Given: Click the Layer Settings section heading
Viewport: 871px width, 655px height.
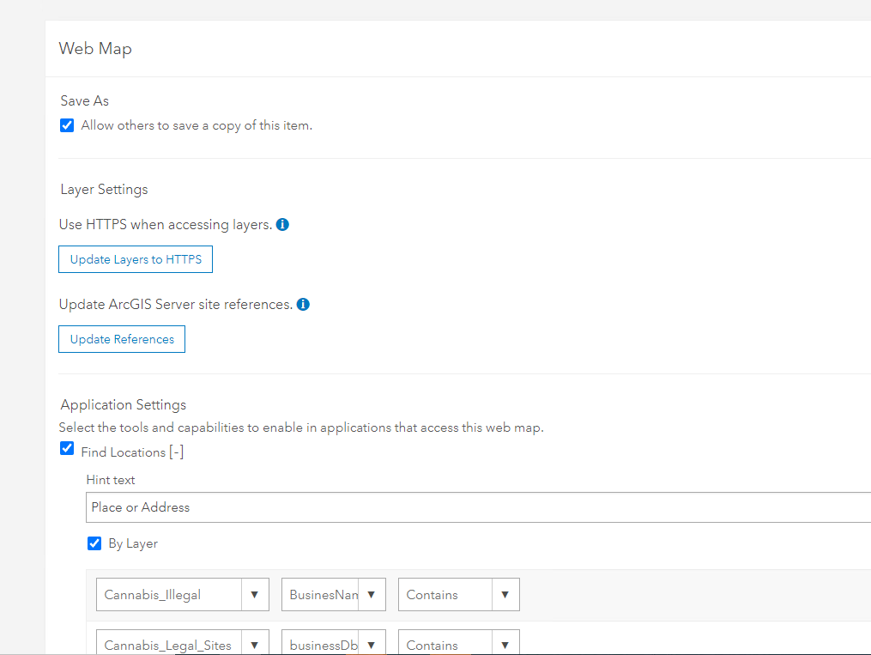Looking at the screenshot, I should coord(104,189).
